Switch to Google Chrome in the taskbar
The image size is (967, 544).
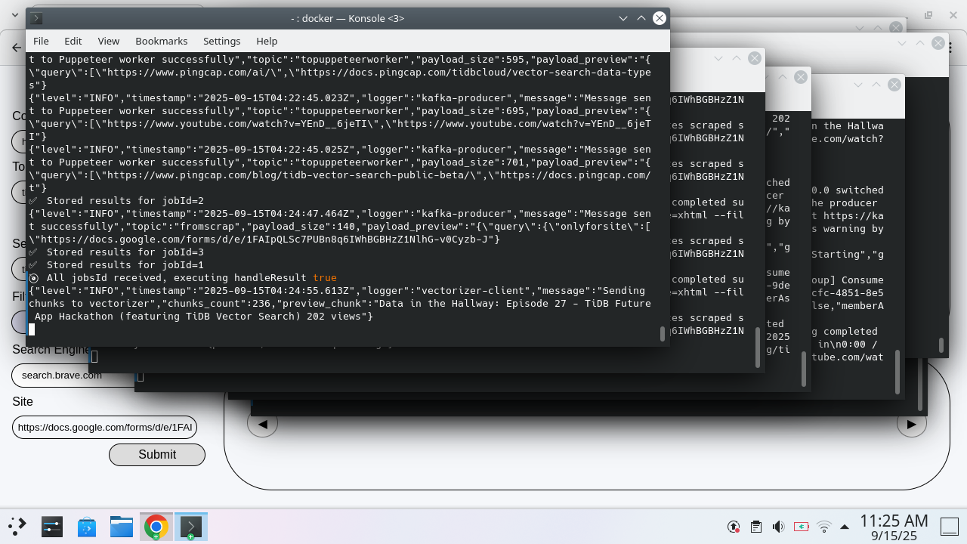click(x=156, y=527)
